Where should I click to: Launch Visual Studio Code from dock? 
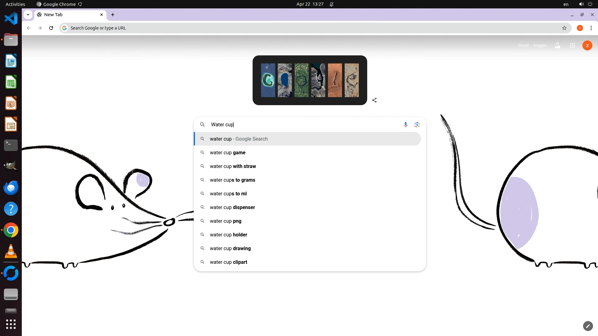11,19
